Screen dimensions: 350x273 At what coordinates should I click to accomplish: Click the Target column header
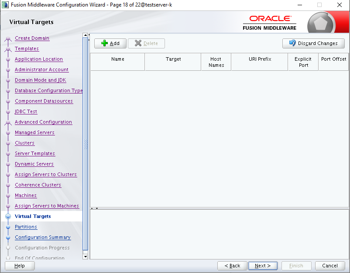pyautogui.click(x=173, y=62)
